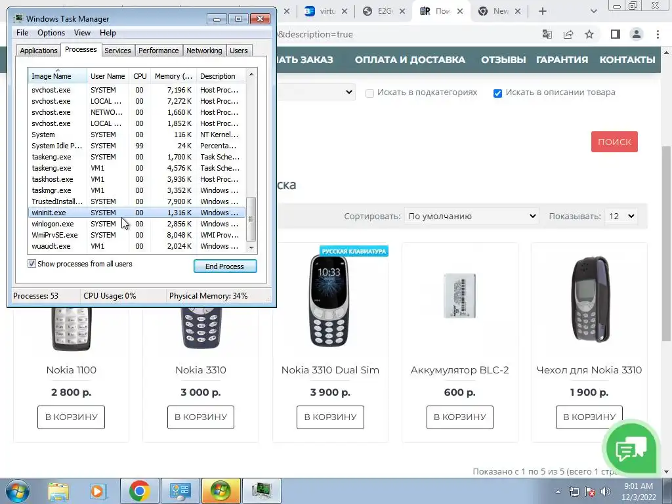
Task: Click Чехол для Nokia 3310 product image
Action: pos(591,299)
